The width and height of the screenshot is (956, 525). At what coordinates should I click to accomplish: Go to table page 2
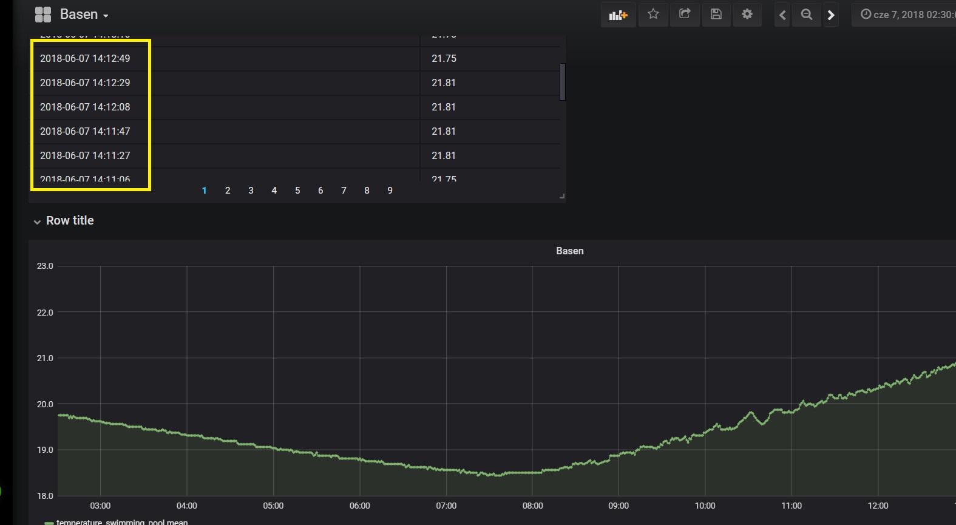[228, 191]
